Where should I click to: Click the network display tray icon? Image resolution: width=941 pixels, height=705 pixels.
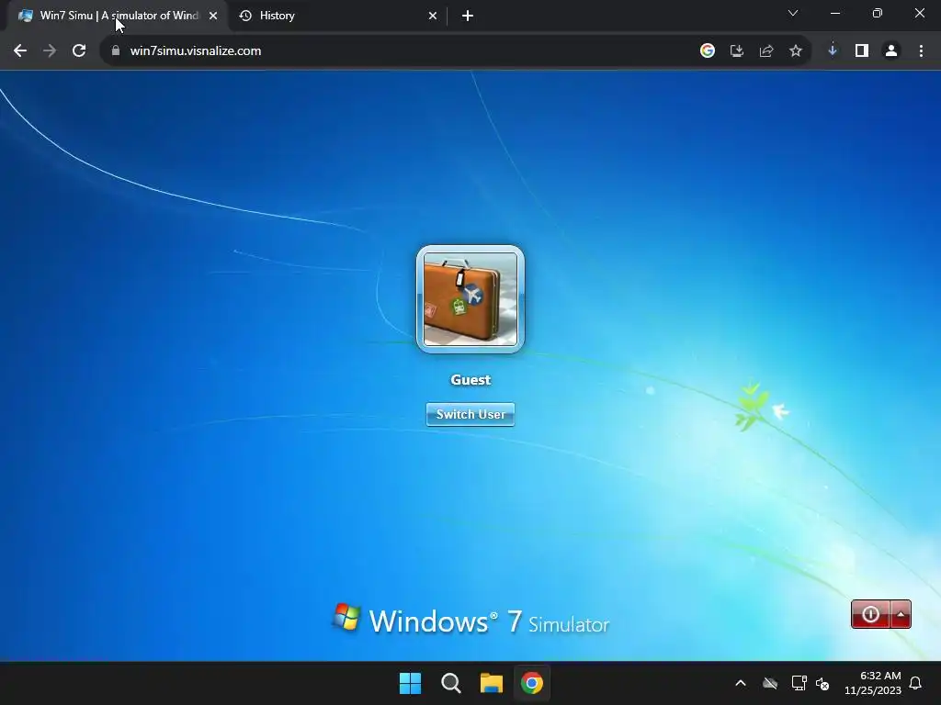click(799, 683)
